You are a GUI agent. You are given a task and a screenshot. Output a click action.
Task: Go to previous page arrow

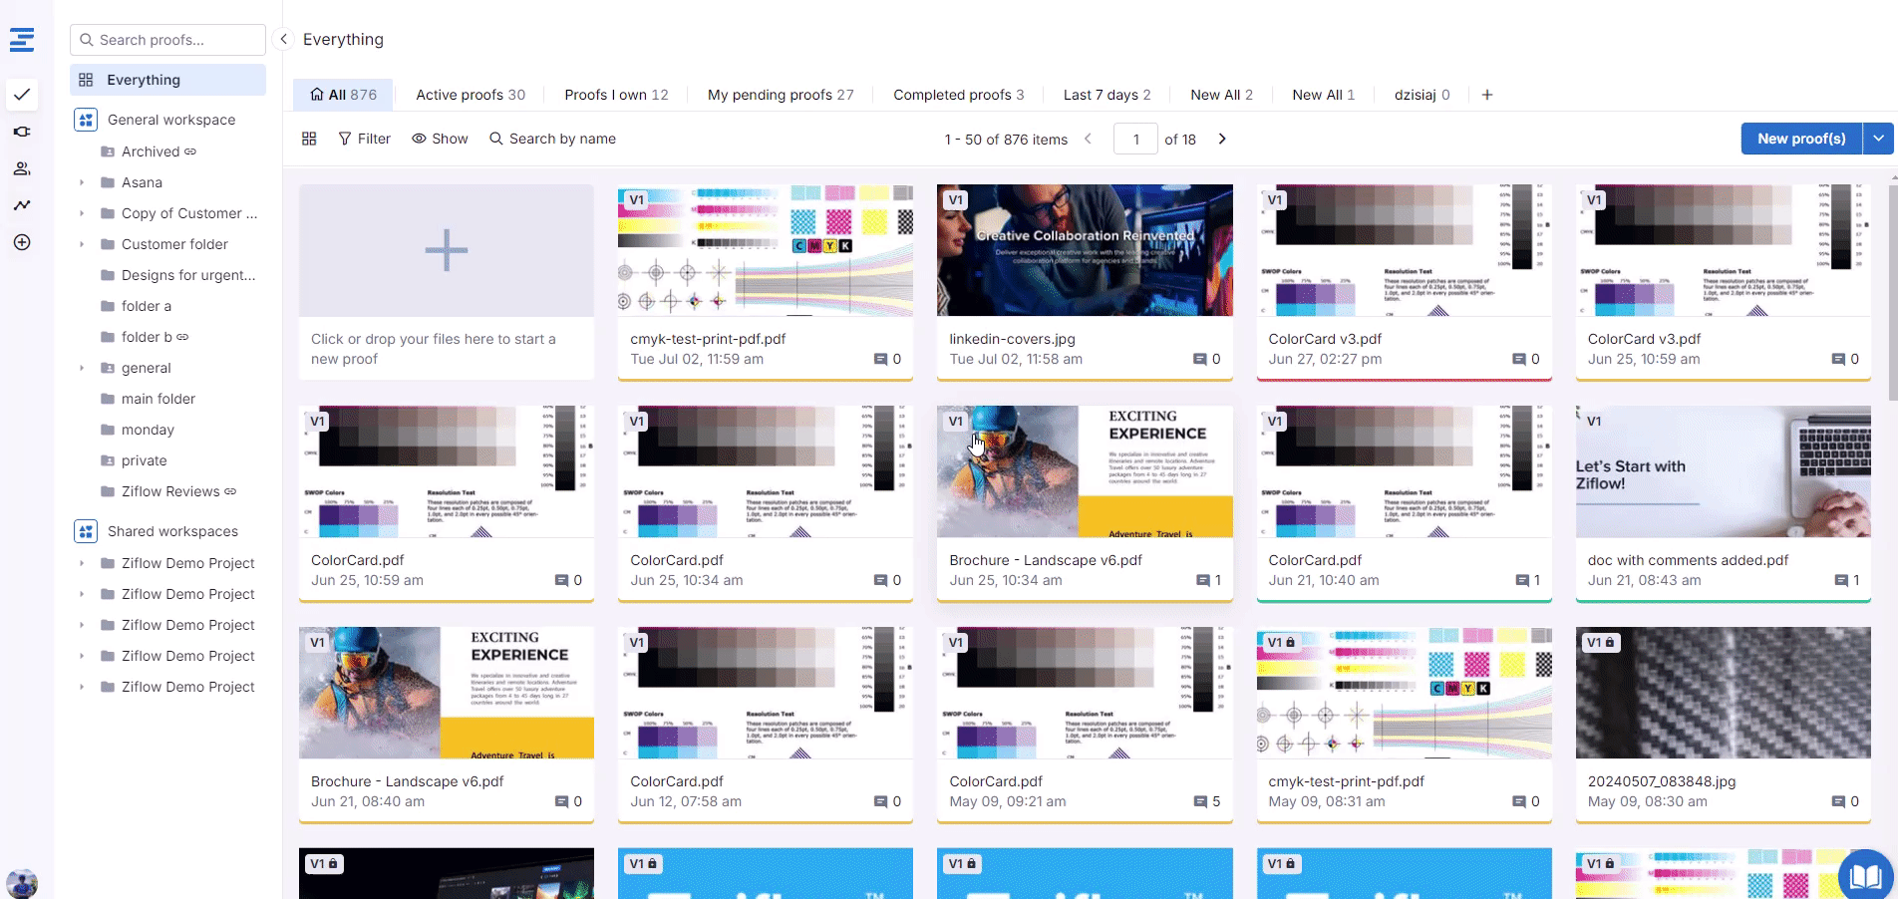[x=1089, y=139]
